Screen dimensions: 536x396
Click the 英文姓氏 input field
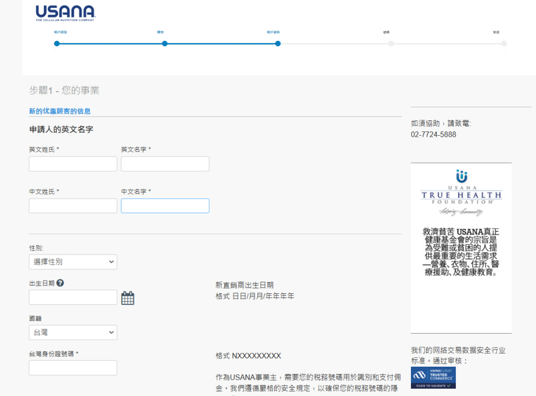(73, 164)
